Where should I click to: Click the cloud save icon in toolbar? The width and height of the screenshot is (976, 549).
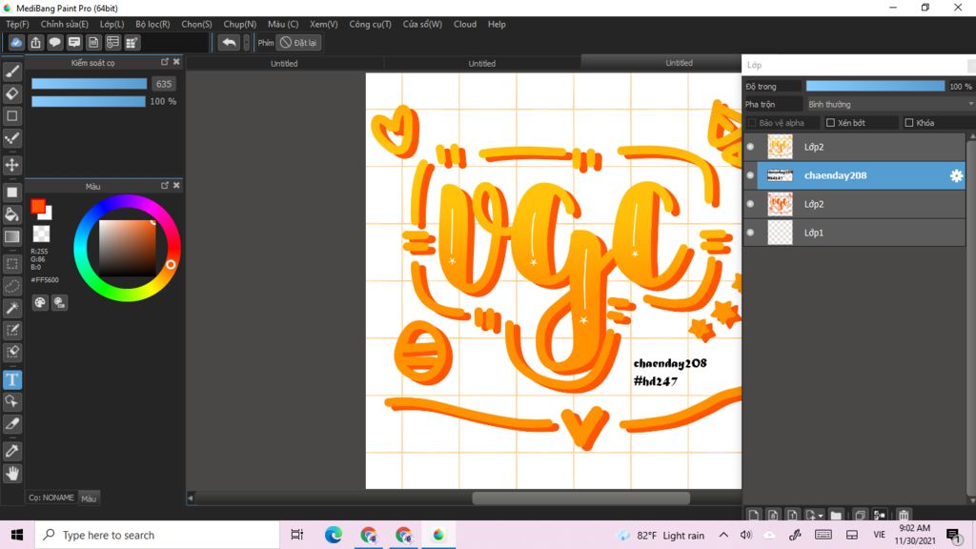(16, 42)
